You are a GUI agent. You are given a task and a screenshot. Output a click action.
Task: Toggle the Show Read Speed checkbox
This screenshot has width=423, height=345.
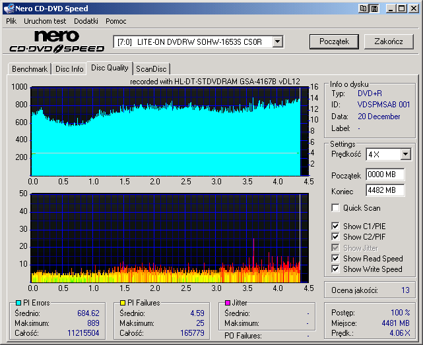click(x=335, y=258)
